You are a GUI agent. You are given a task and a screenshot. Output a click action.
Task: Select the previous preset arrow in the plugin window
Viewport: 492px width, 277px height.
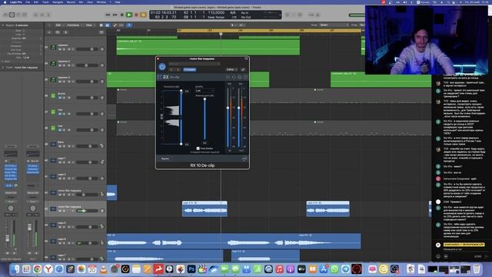click(x=171, y=69)
